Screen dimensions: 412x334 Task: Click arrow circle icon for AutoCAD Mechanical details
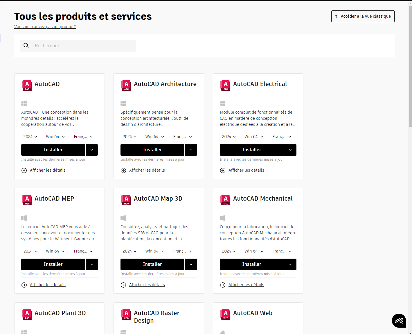223,285
